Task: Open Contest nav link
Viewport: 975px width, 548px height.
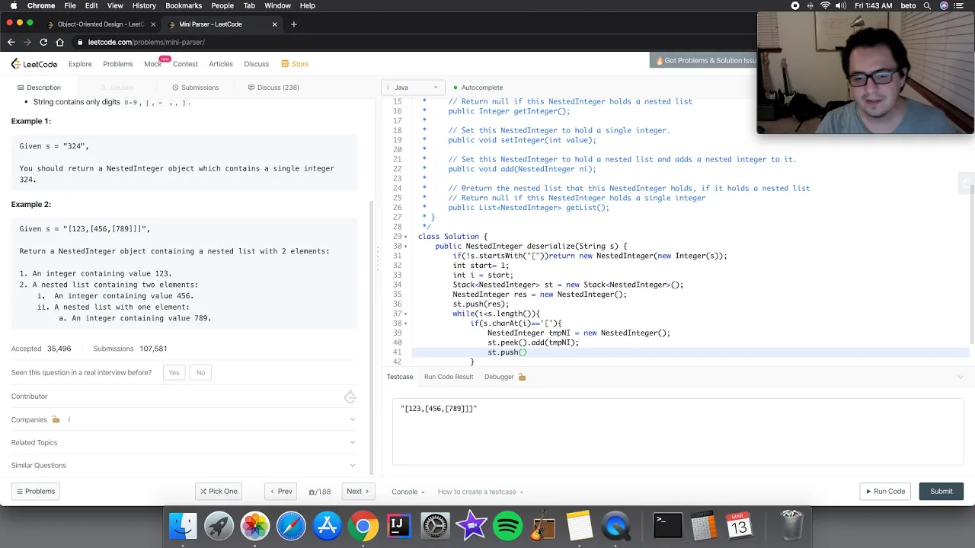Action: (x=185, y=64)
